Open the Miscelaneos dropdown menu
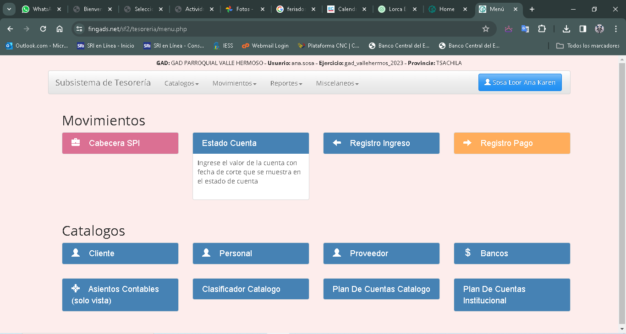The width and height of the screenshot is (626, 334). [337, 83]
